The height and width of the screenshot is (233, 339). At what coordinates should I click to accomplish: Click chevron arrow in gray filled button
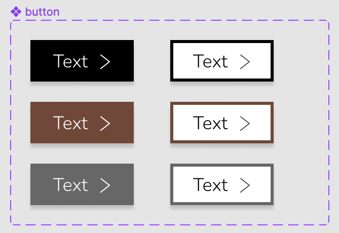[105, 185]
